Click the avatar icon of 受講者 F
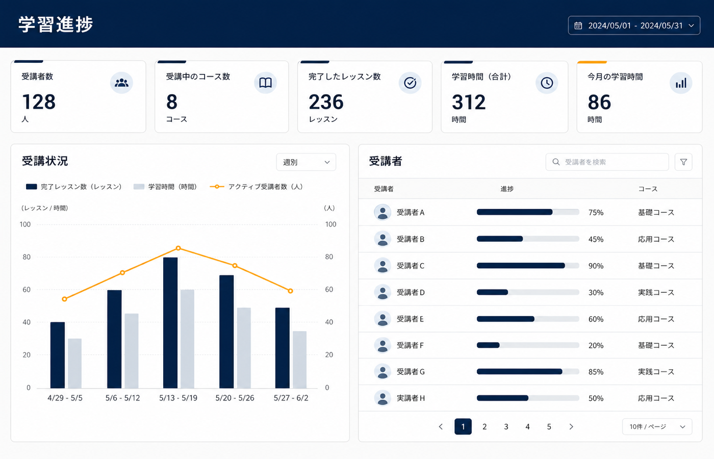The image size is (714, 459). (382, 345)
